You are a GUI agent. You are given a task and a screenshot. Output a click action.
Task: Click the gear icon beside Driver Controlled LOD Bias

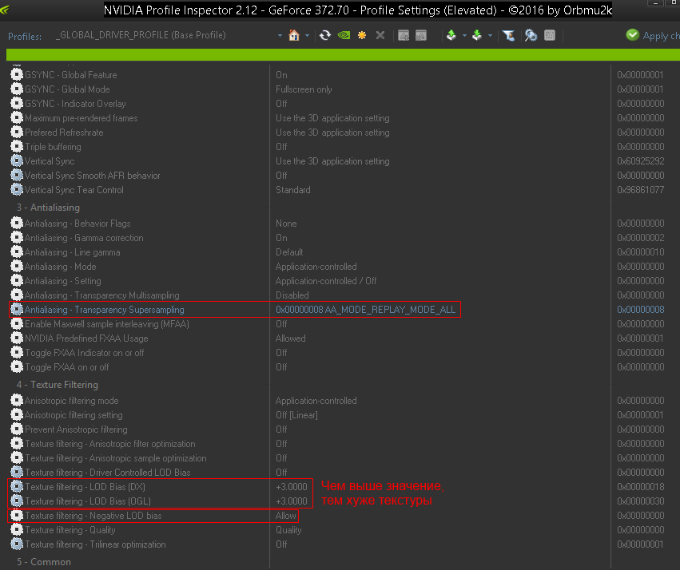[17, 472]
